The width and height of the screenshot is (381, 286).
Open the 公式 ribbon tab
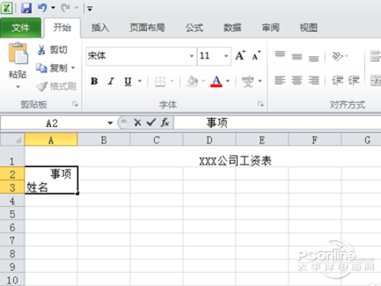(194, 27)
